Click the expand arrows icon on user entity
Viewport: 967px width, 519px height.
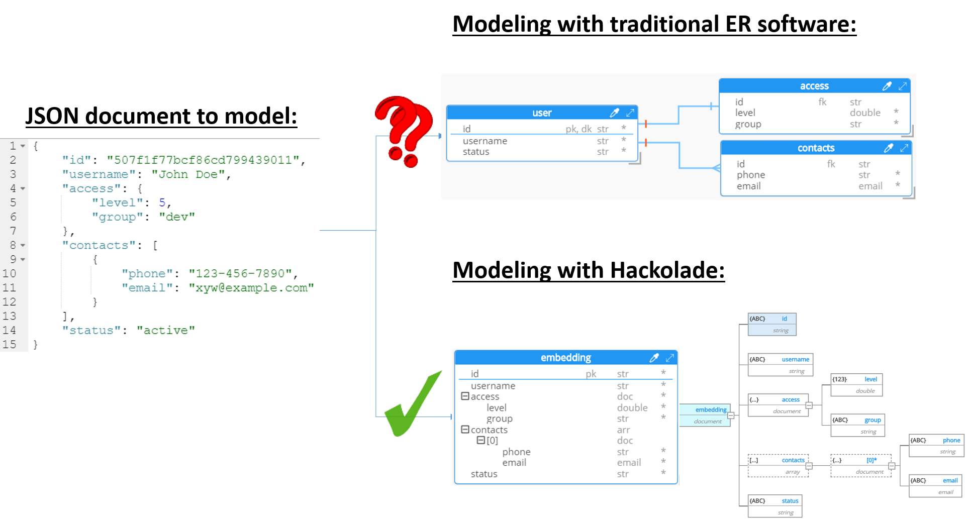(630, 113)
